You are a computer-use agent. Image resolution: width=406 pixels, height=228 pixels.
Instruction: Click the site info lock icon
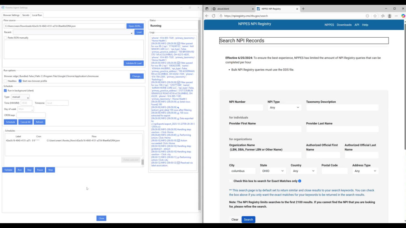tap(221, 16)
